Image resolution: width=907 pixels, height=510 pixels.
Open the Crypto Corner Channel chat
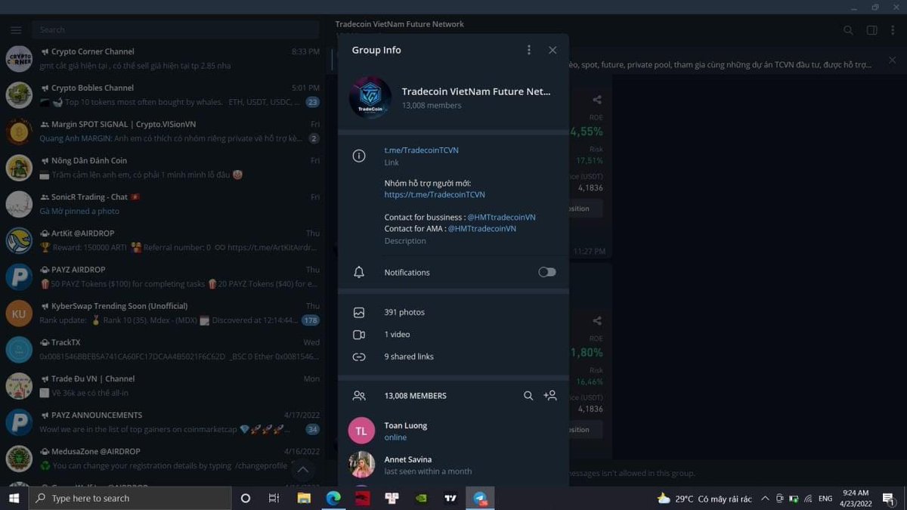coord(163,59)
